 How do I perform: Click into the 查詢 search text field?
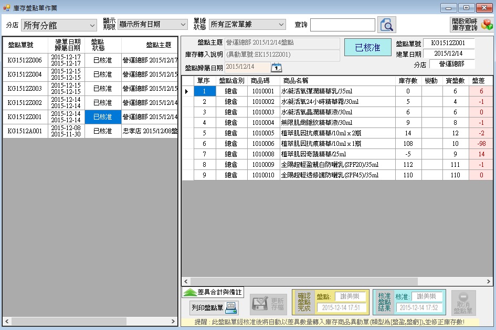coord(342,25)
